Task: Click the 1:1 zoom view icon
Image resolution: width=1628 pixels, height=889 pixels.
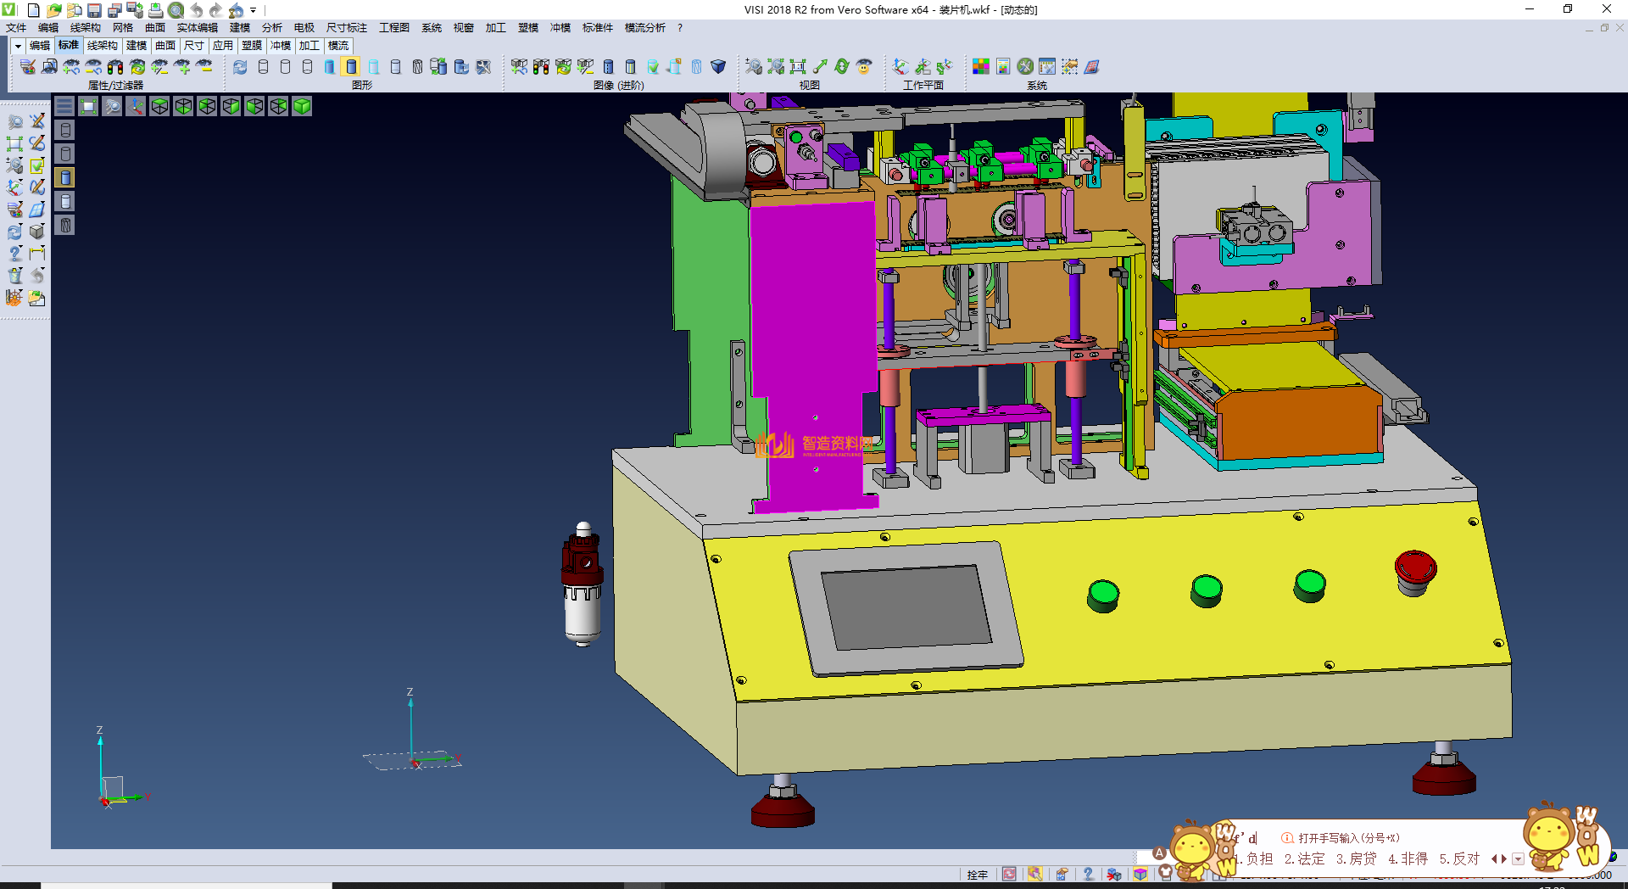Action: pos(798,67)
